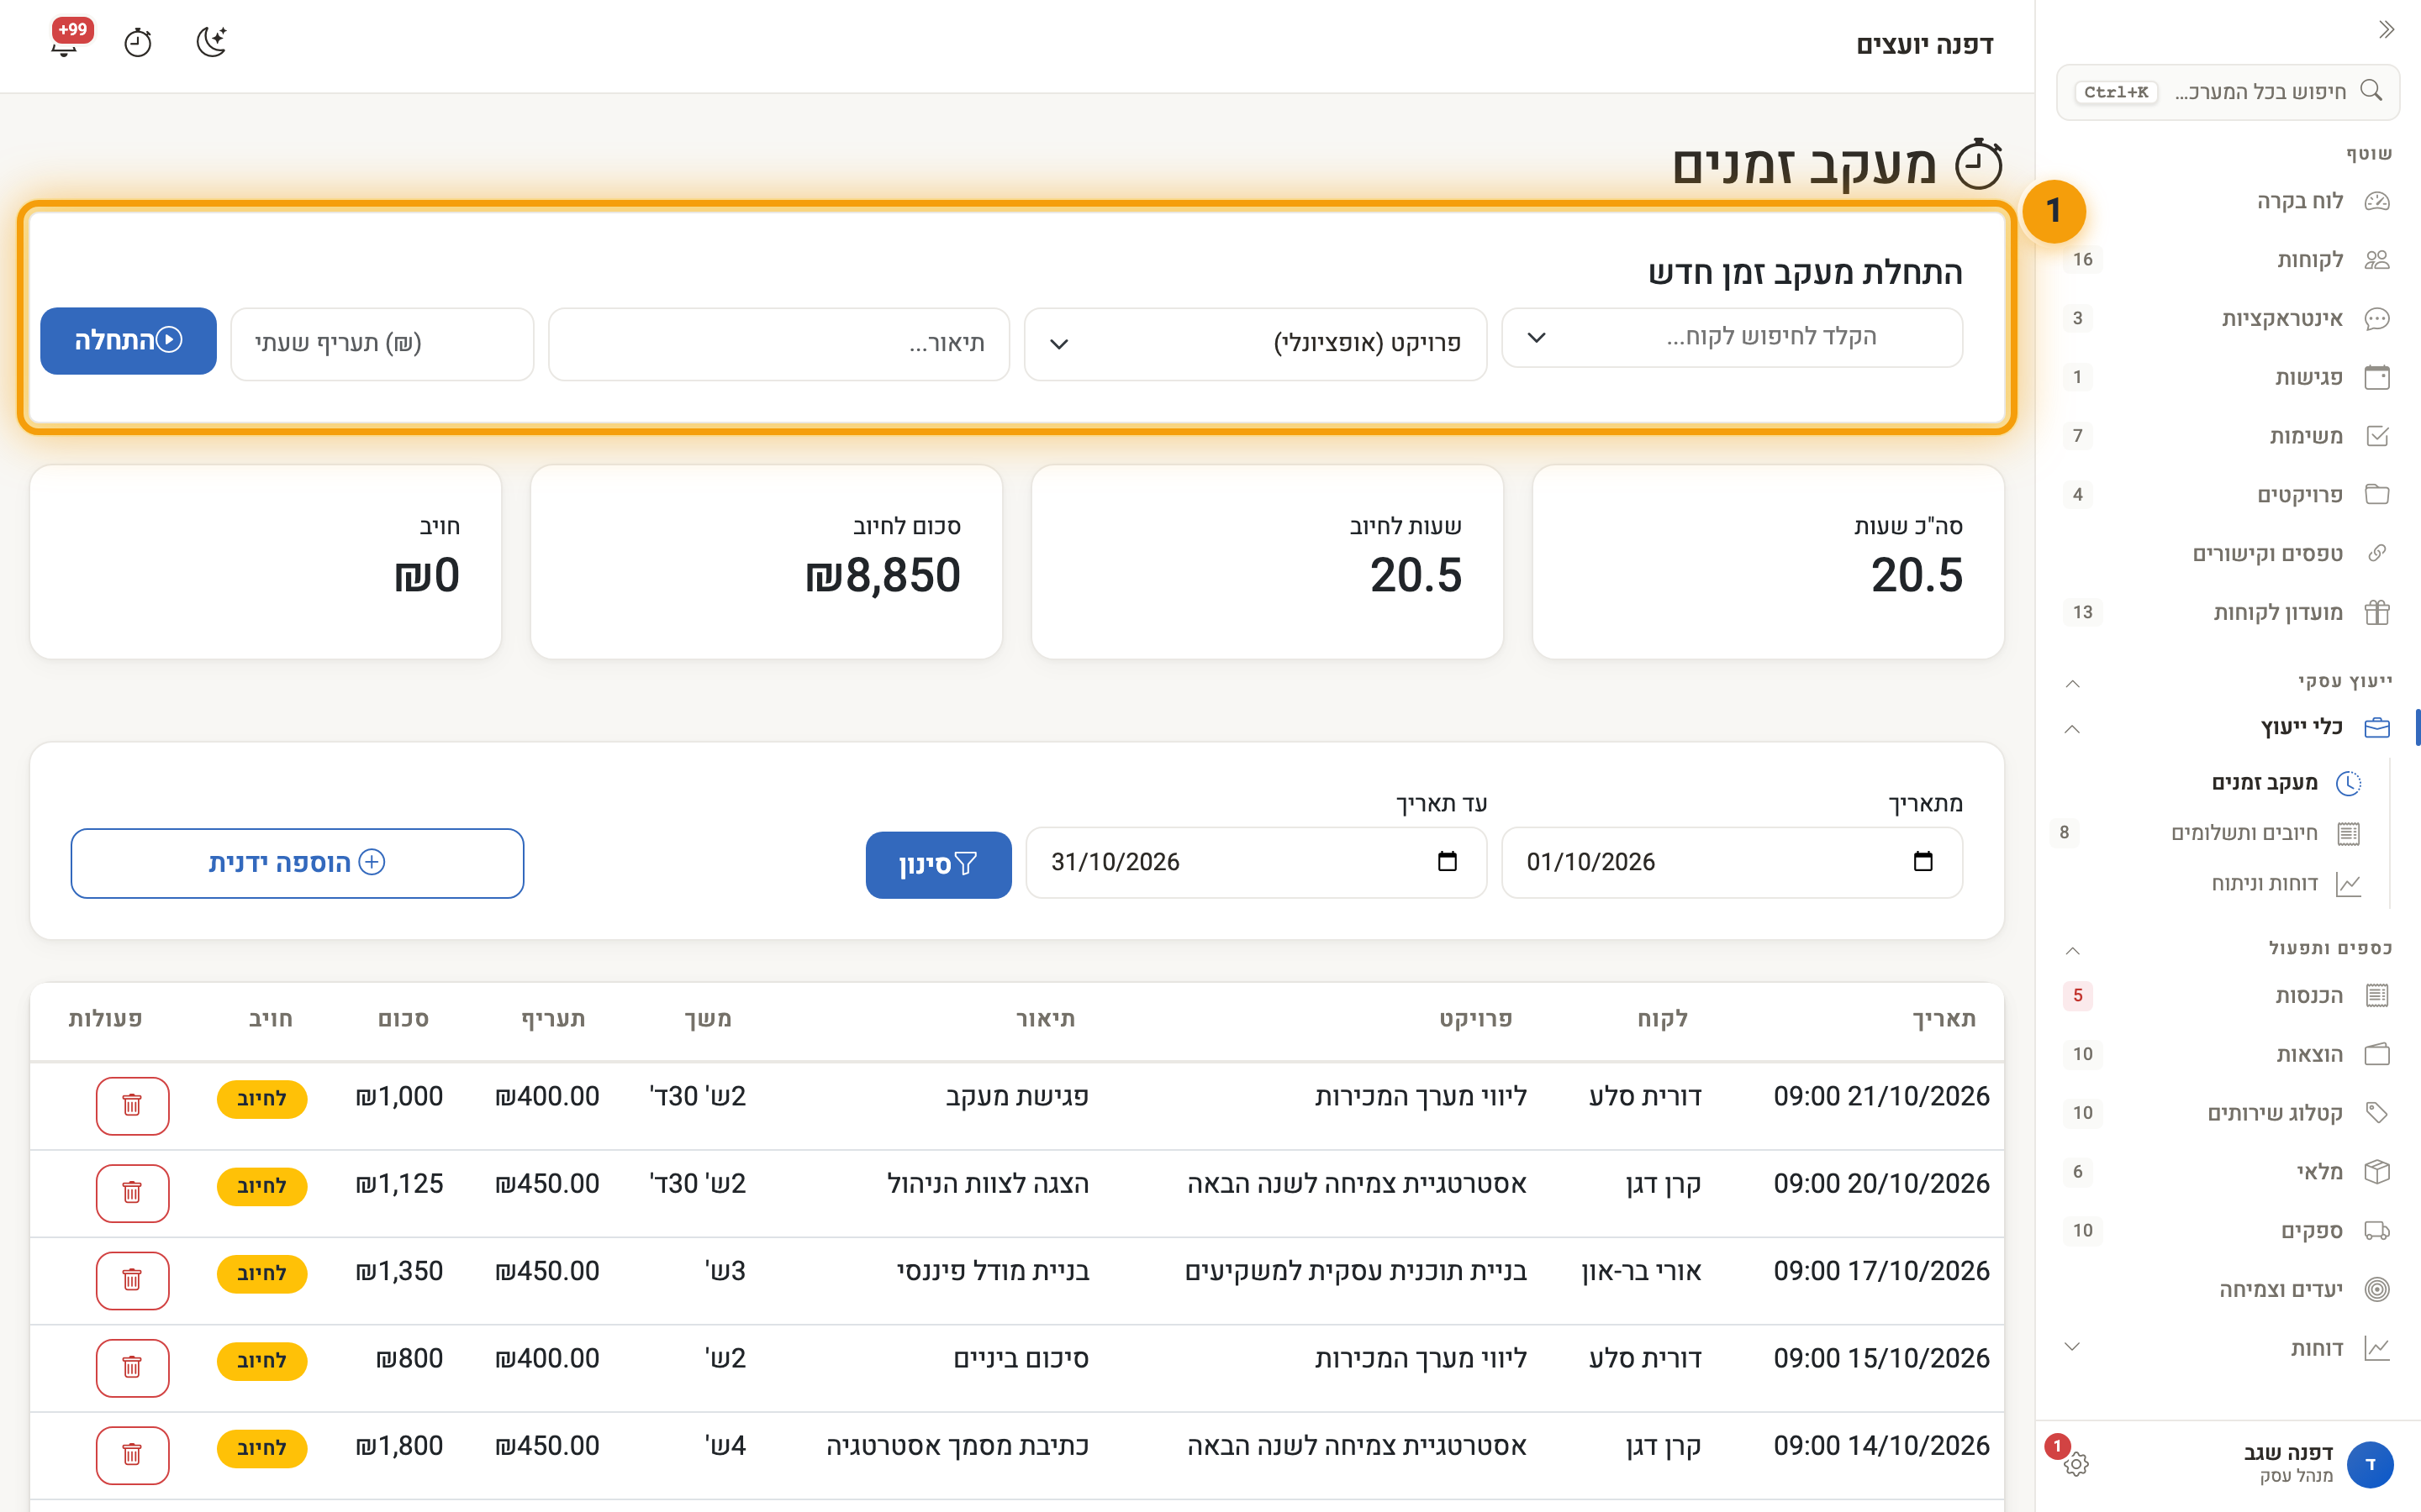Open the פרויקט (אופציונלי) dropdown
Viewport: 2421px width, 1512px height.
pyautogui.click(x=1256, y=344)
